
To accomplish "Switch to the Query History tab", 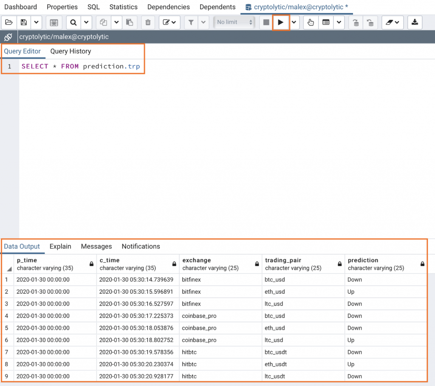I will 71,51.
